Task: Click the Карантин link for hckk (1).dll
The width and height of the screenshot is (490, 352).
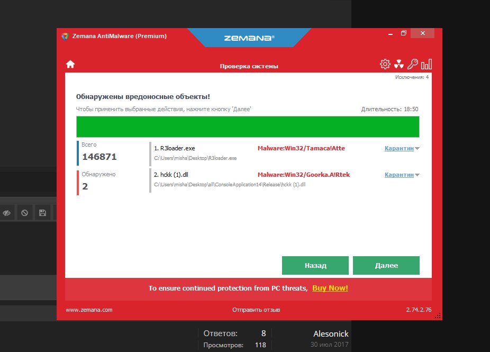Action: 399,175
